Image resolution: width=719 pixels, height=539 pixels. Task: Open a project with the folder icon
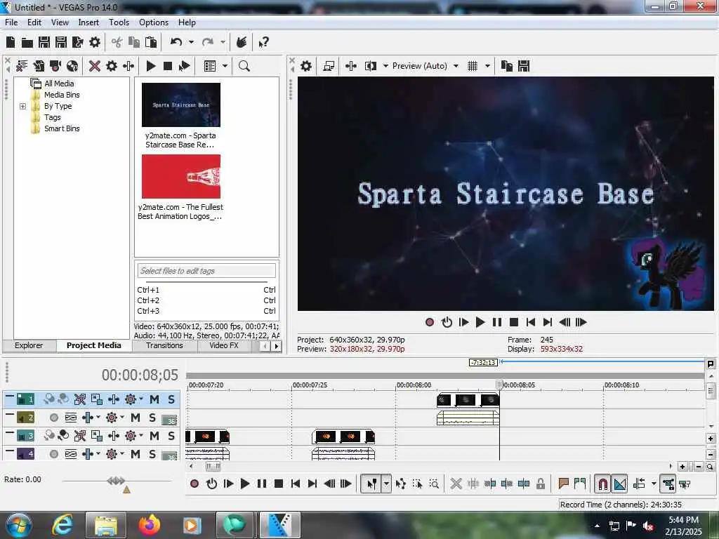click(x=27, y=43)
